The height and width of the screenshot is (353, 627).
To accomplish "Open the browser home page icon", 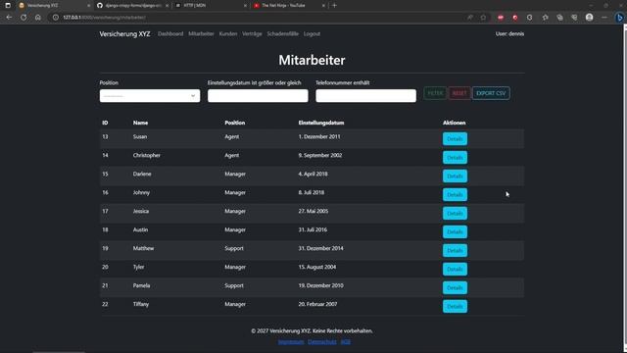I will 38,18.
